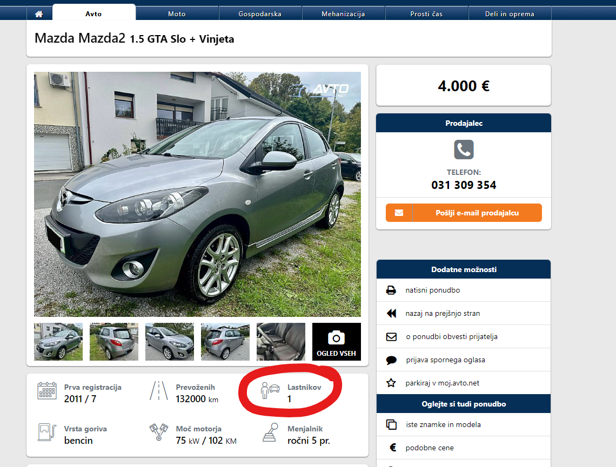The width and height of the screenshot is (616, 467).
Task: Select the rear-view car thumbnail
Action: pyautogui.click(x=114, y=341)
